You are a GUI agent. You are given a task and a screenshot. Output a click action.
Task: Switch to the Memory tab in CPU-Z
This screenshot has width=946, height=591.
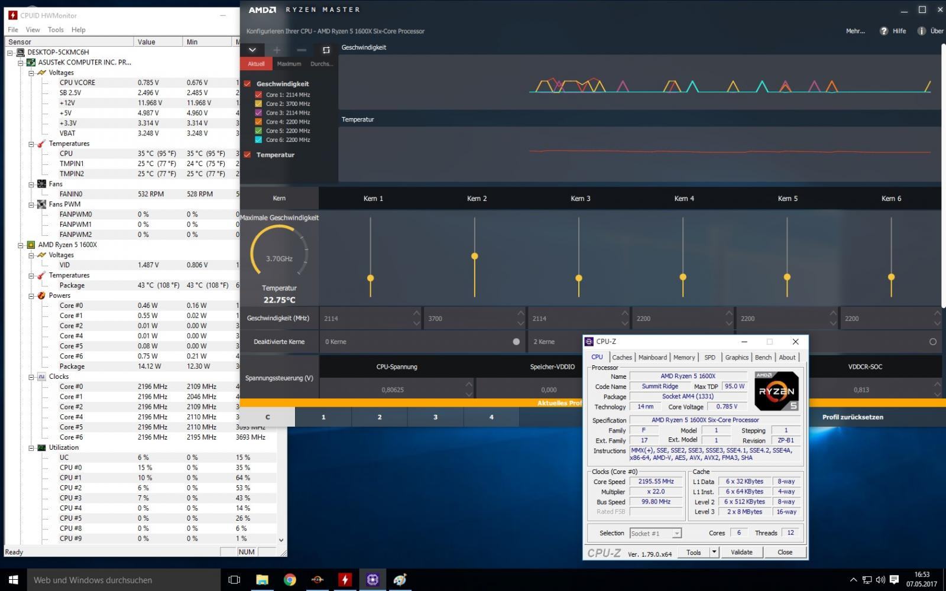click(x=684, y=358)
